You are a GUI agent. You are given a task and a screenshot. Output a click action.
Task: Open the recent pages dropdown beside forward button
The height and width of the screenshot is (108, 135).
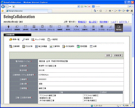pos(10,6)
